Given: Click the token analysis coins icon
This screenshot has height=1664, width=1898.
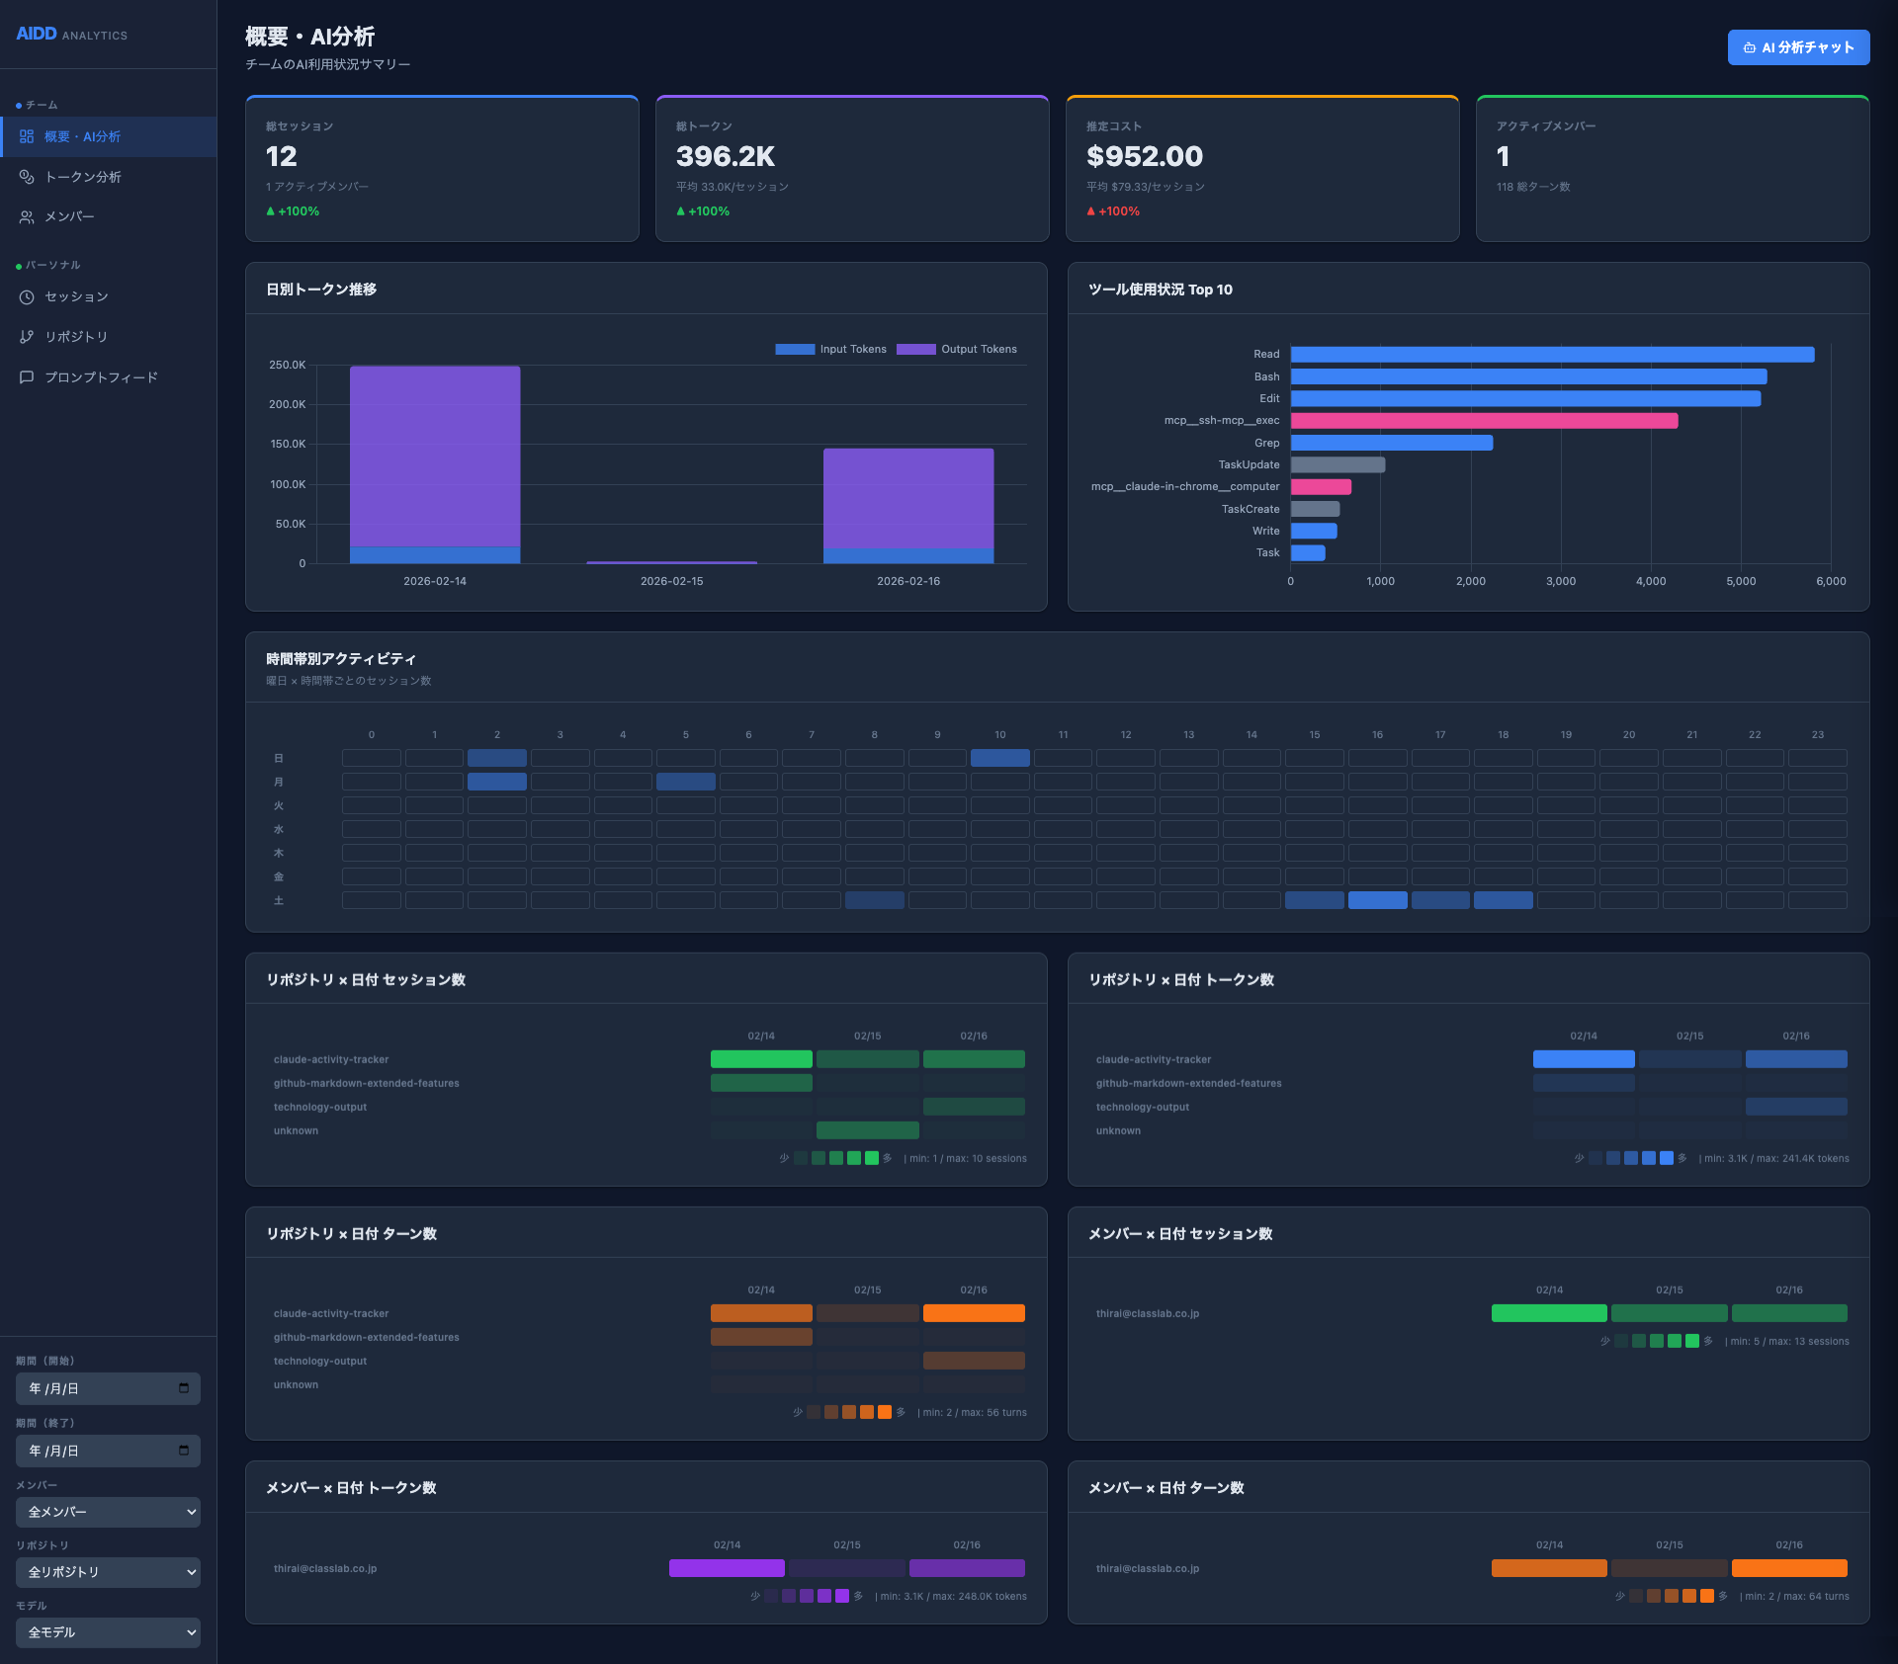Looking at the screenshot, I should (27, 177).
